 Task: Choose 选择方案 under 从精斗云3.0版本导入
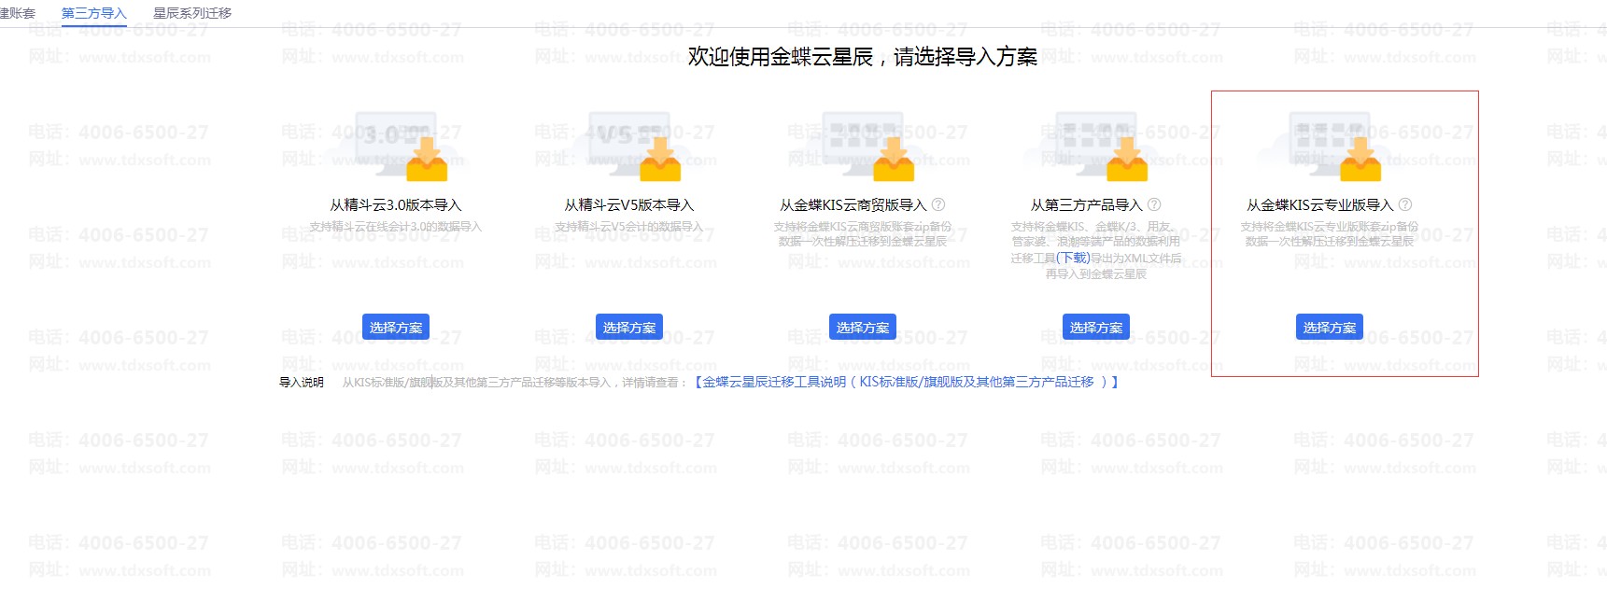(x=396, y=328)
